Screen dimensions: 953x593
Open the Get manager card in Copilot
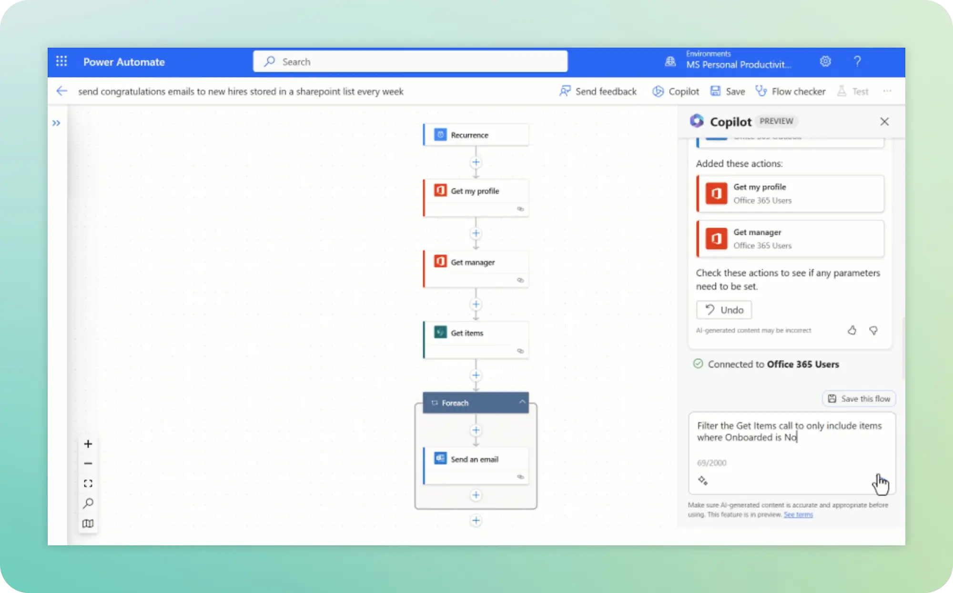pyautogui.click(x=791, y=239)
